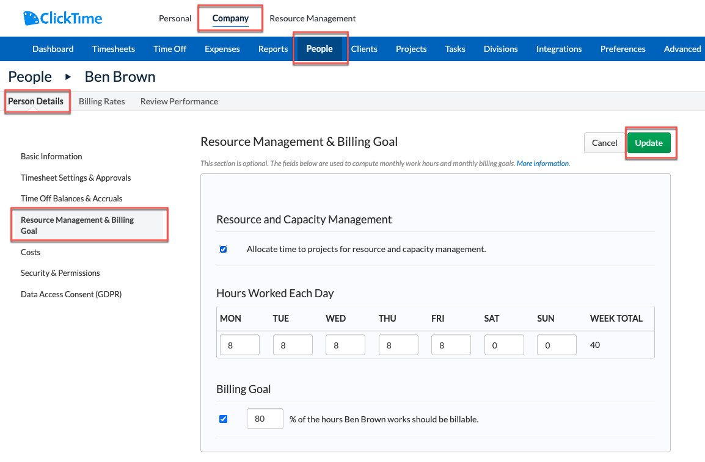Click the week total value 40
Image resolution: width=705 pixels, height=462 pixels.
point(595,345)
